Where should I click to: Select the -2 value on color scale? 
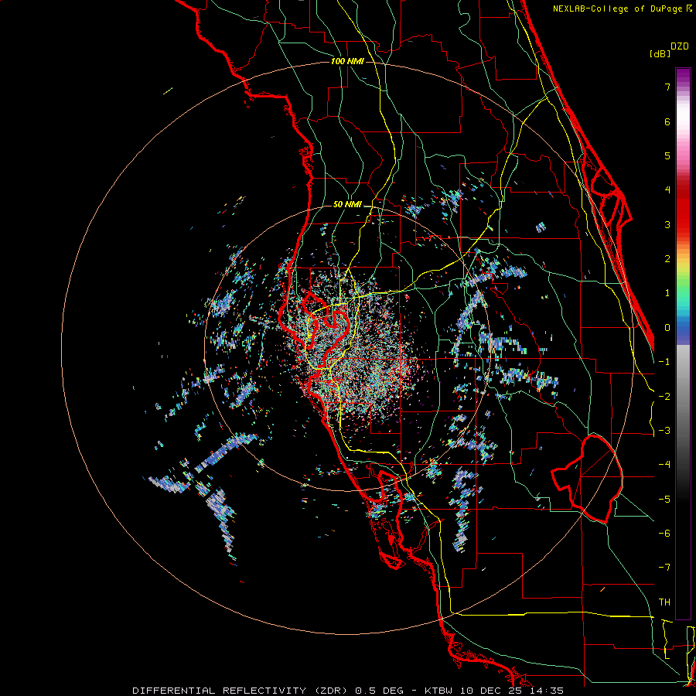tap(664, 397)
